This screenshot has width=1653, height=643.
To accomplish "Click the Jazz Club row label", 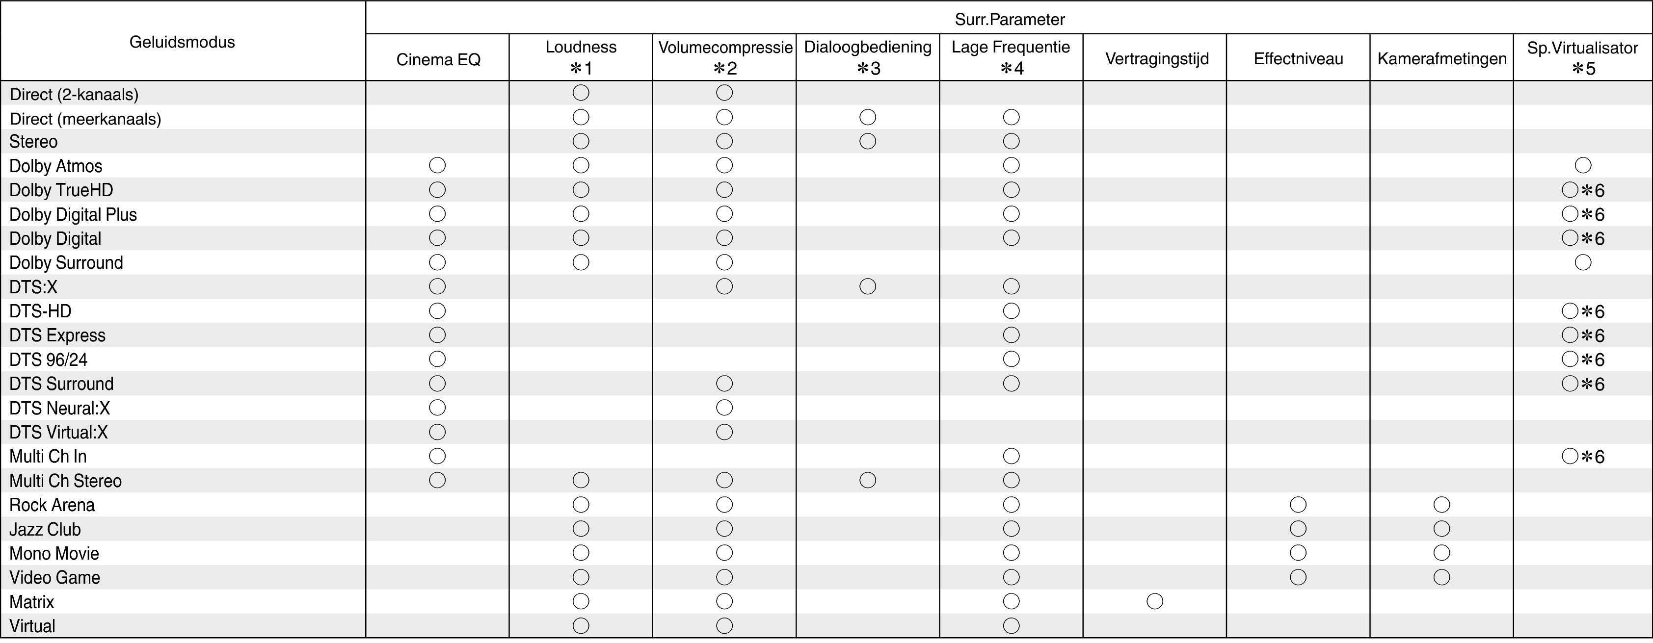I will tap(45, 529).
